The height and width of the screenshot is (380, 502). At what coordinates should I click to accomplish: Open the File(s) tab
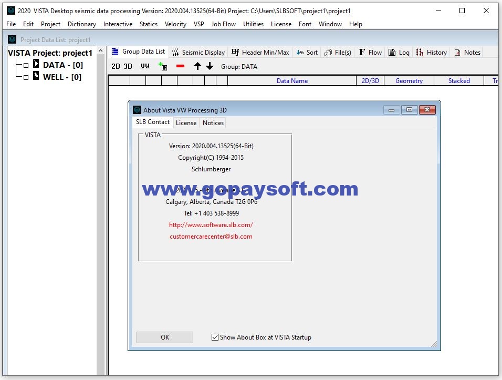(338, 52)
